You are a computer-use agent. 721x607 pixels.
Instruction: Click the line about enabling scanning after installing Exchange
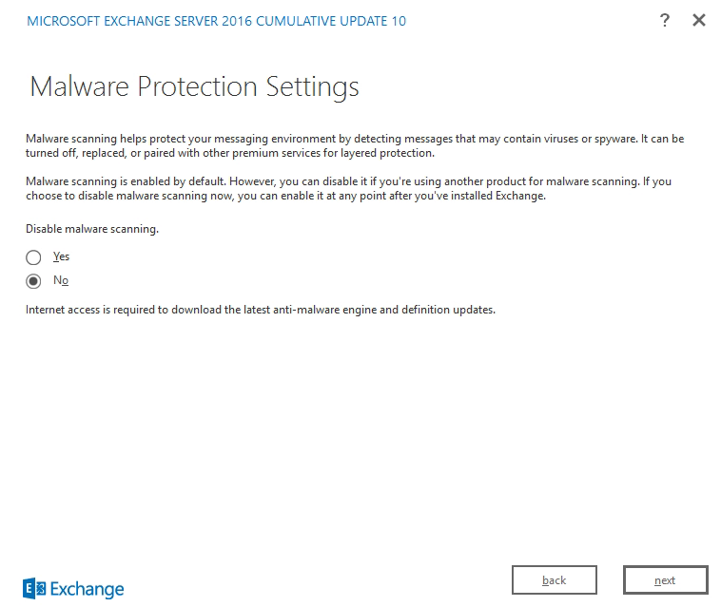pyautogui.click(x=285, y=196)
